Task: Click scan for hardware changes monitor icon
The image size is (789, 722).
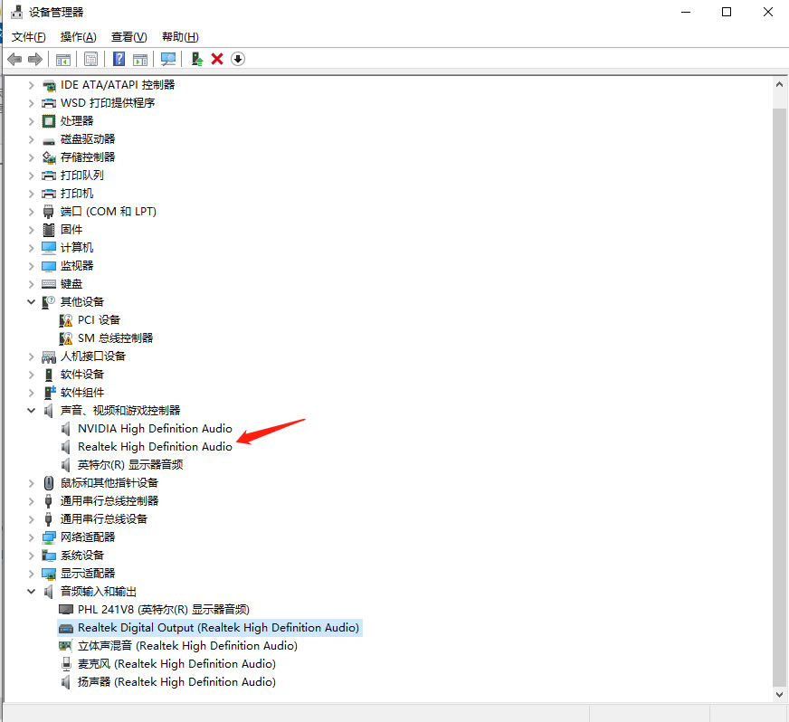Action: [168, 59]
